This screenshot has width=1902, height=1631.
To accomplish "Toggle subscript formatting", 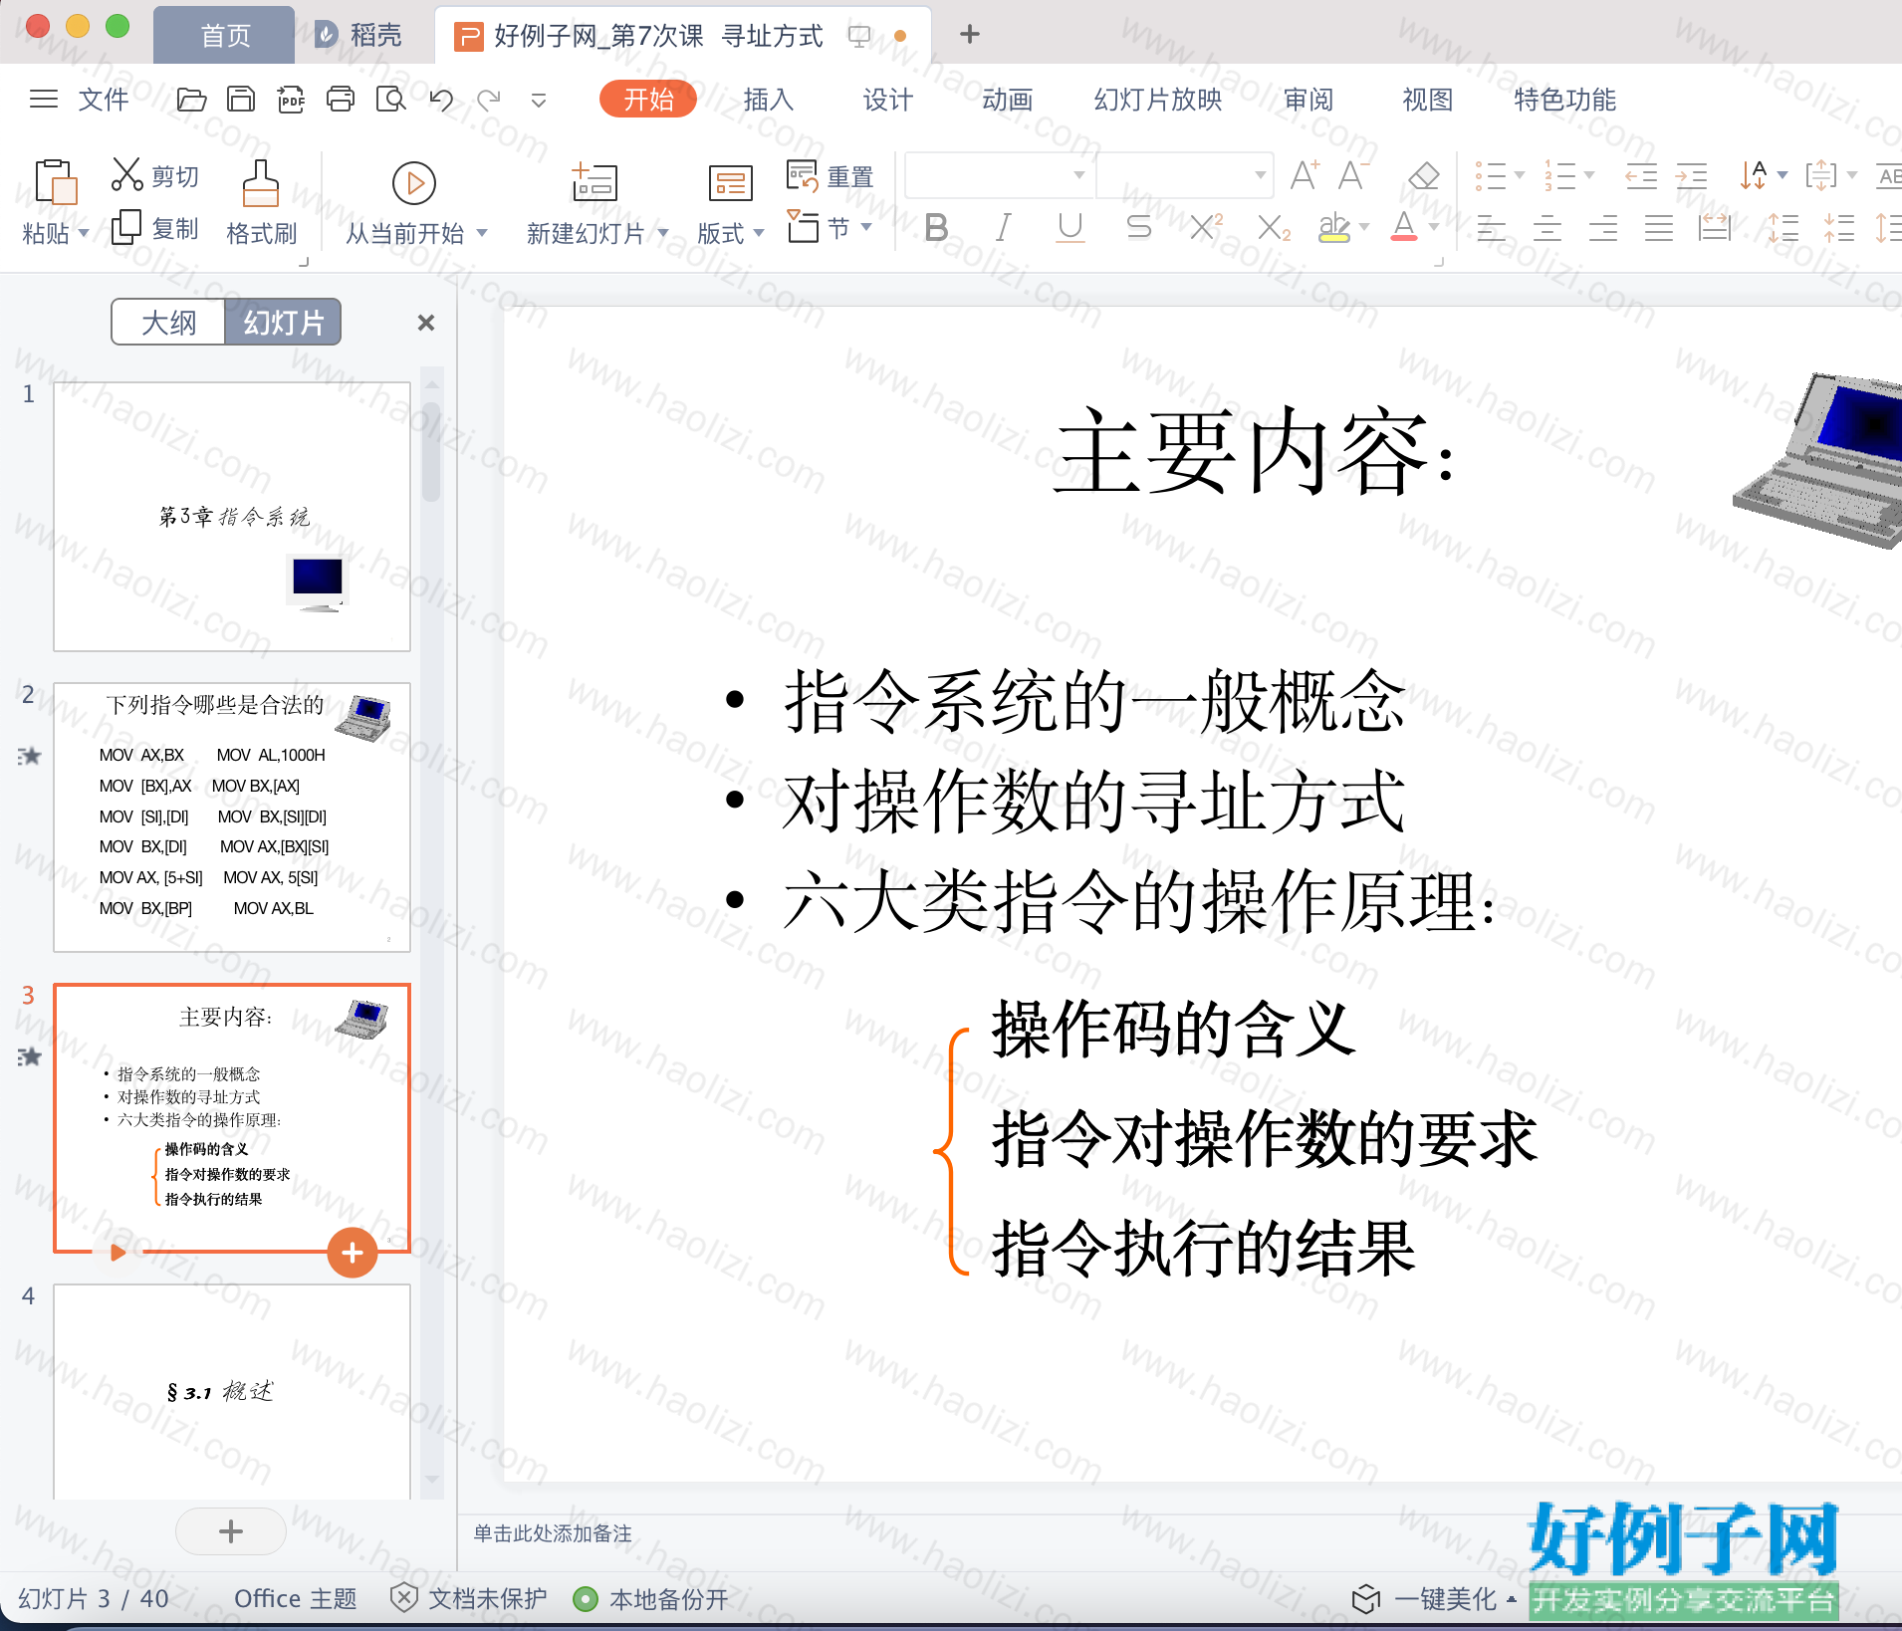I will click(x=1274, y=228).
